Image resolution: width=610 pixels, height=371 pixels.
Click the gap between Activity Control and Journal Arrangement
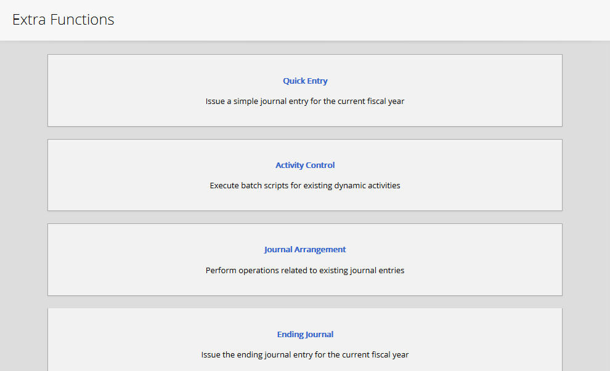(x=305, y=217)
